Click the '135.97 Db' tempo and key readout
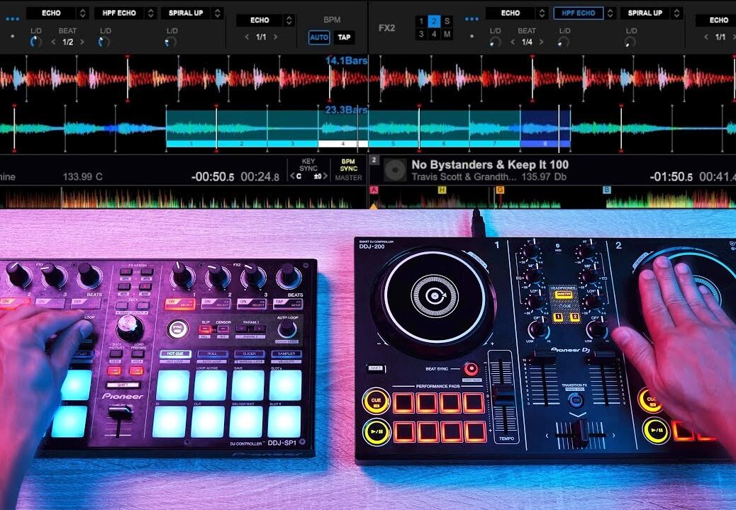This screenshot has height=510, width=736. pyautogui.click(x=544, y=176)
